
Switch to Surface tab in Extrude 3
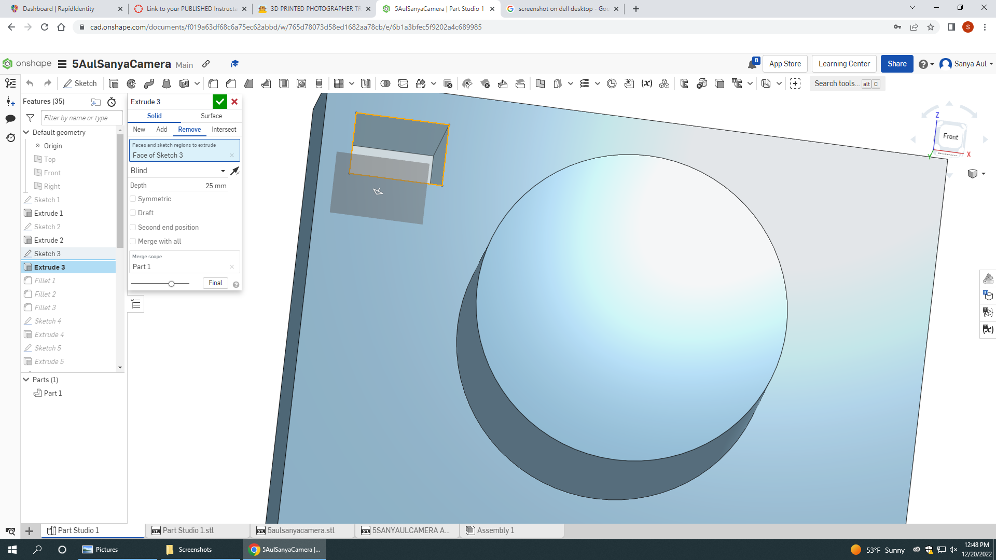click(211, 115)
